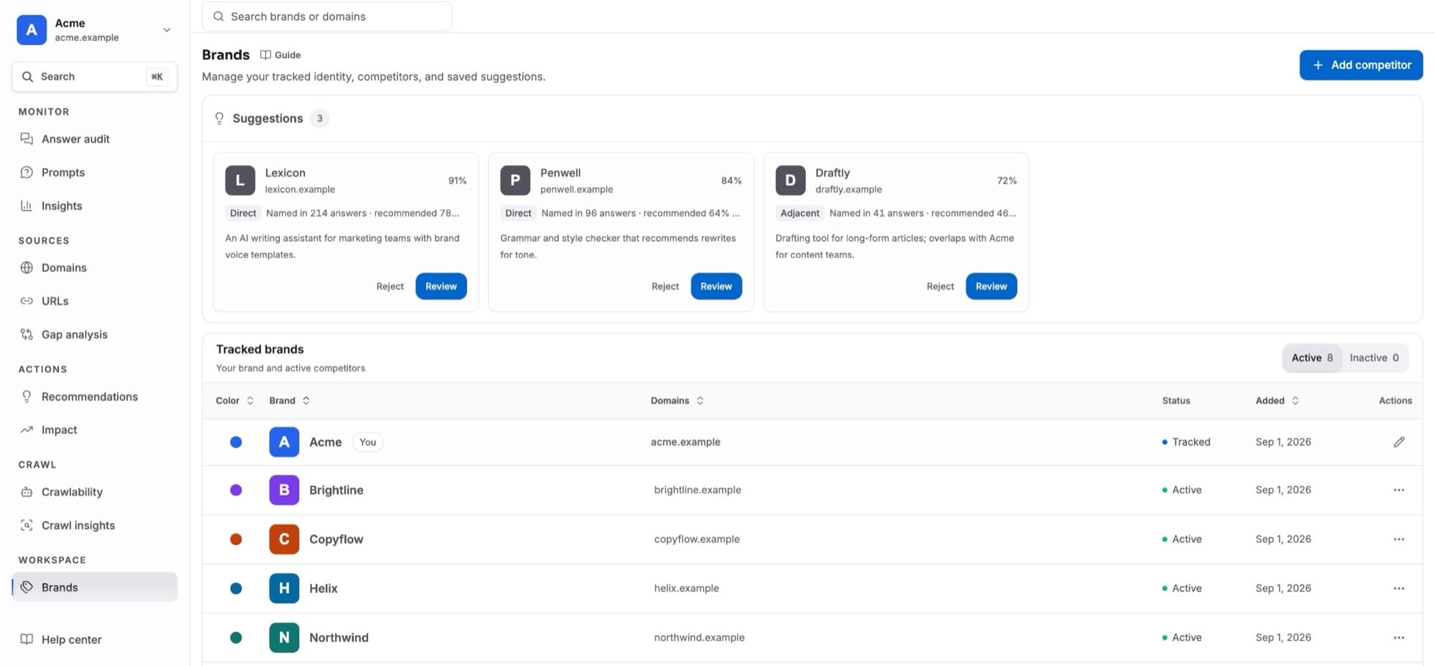
Task: Review the Draftly suggestion
Action: coord(991,286)
